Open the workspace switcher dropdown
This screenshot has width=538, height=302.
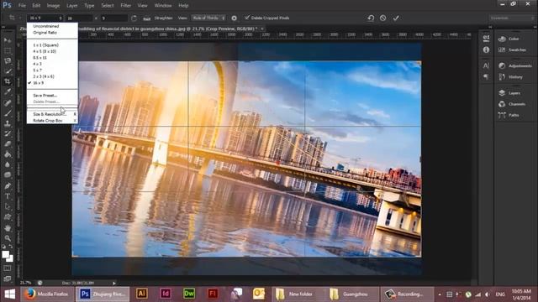point(511,18)
